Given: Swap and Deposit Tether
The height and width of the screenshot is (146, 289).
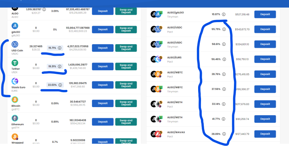Looking at the screenshot, I should click(x=126, y=66).
